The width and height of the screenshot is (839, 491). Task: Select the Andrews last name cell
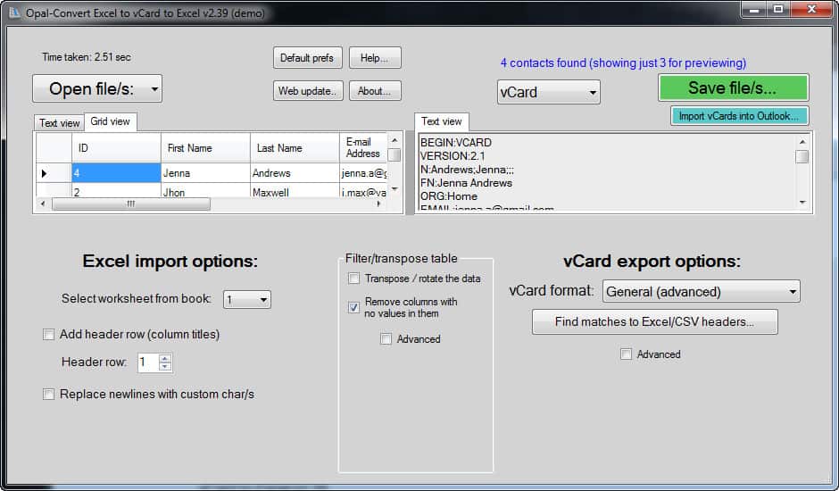tap(295, 173)
